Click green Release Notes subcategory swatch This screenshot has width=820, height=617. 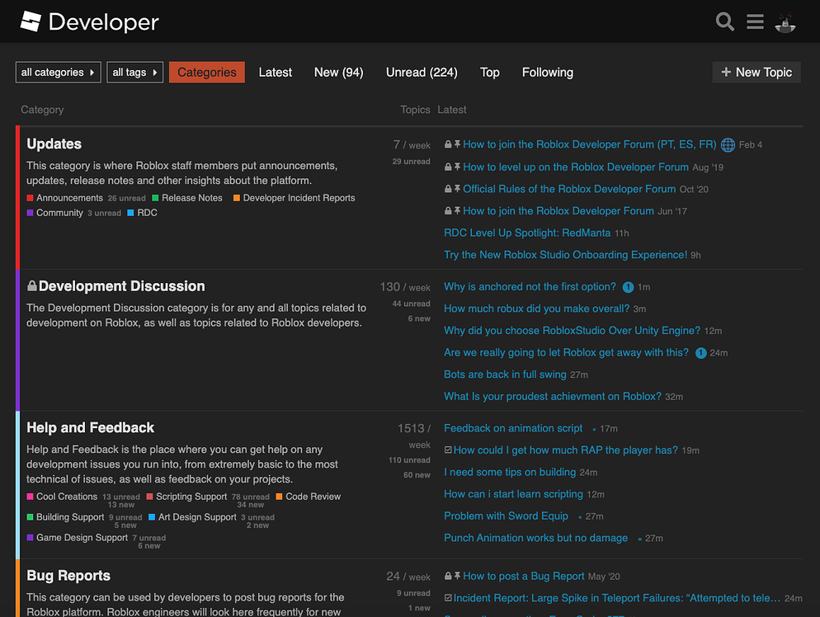click(155, 198)
